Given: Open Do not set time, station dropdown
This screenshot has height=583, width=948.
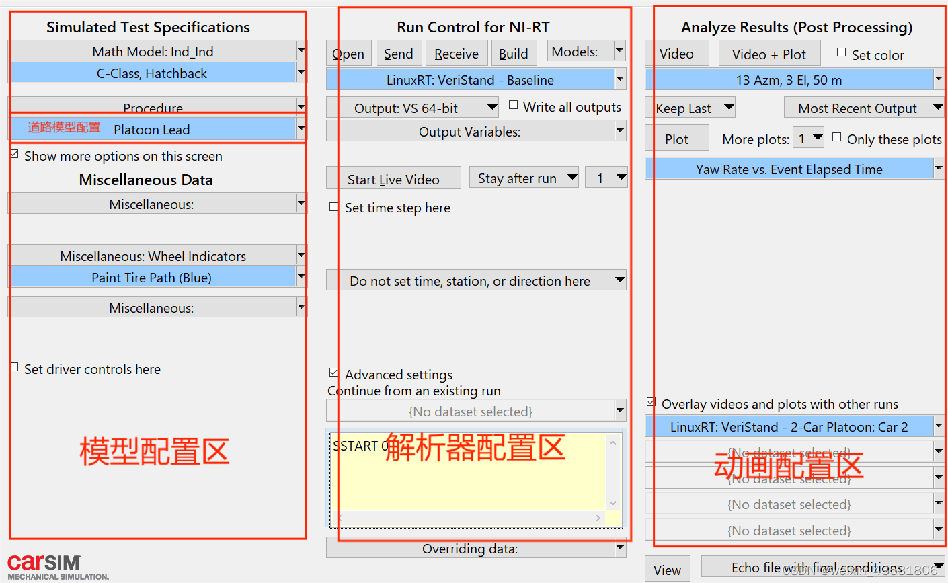Looking at the screenshot, I should click(x=476, y=280).
